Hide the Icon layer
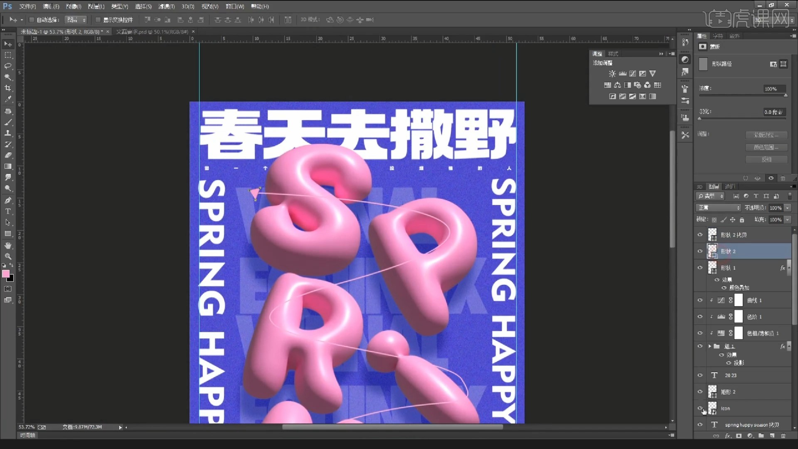The height and width of the screenshot is (449, 798). click(x=699, y=408)
